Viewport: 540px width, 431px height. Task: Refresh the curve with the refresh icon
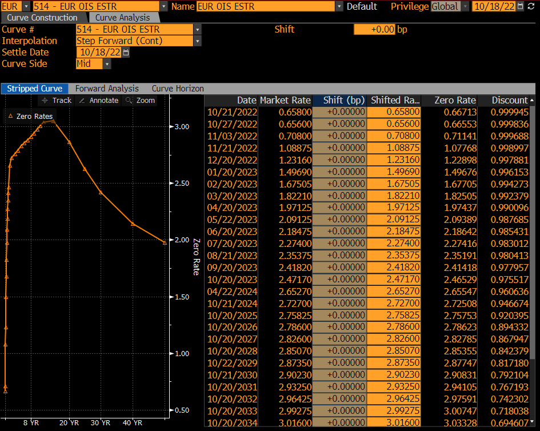533,6
